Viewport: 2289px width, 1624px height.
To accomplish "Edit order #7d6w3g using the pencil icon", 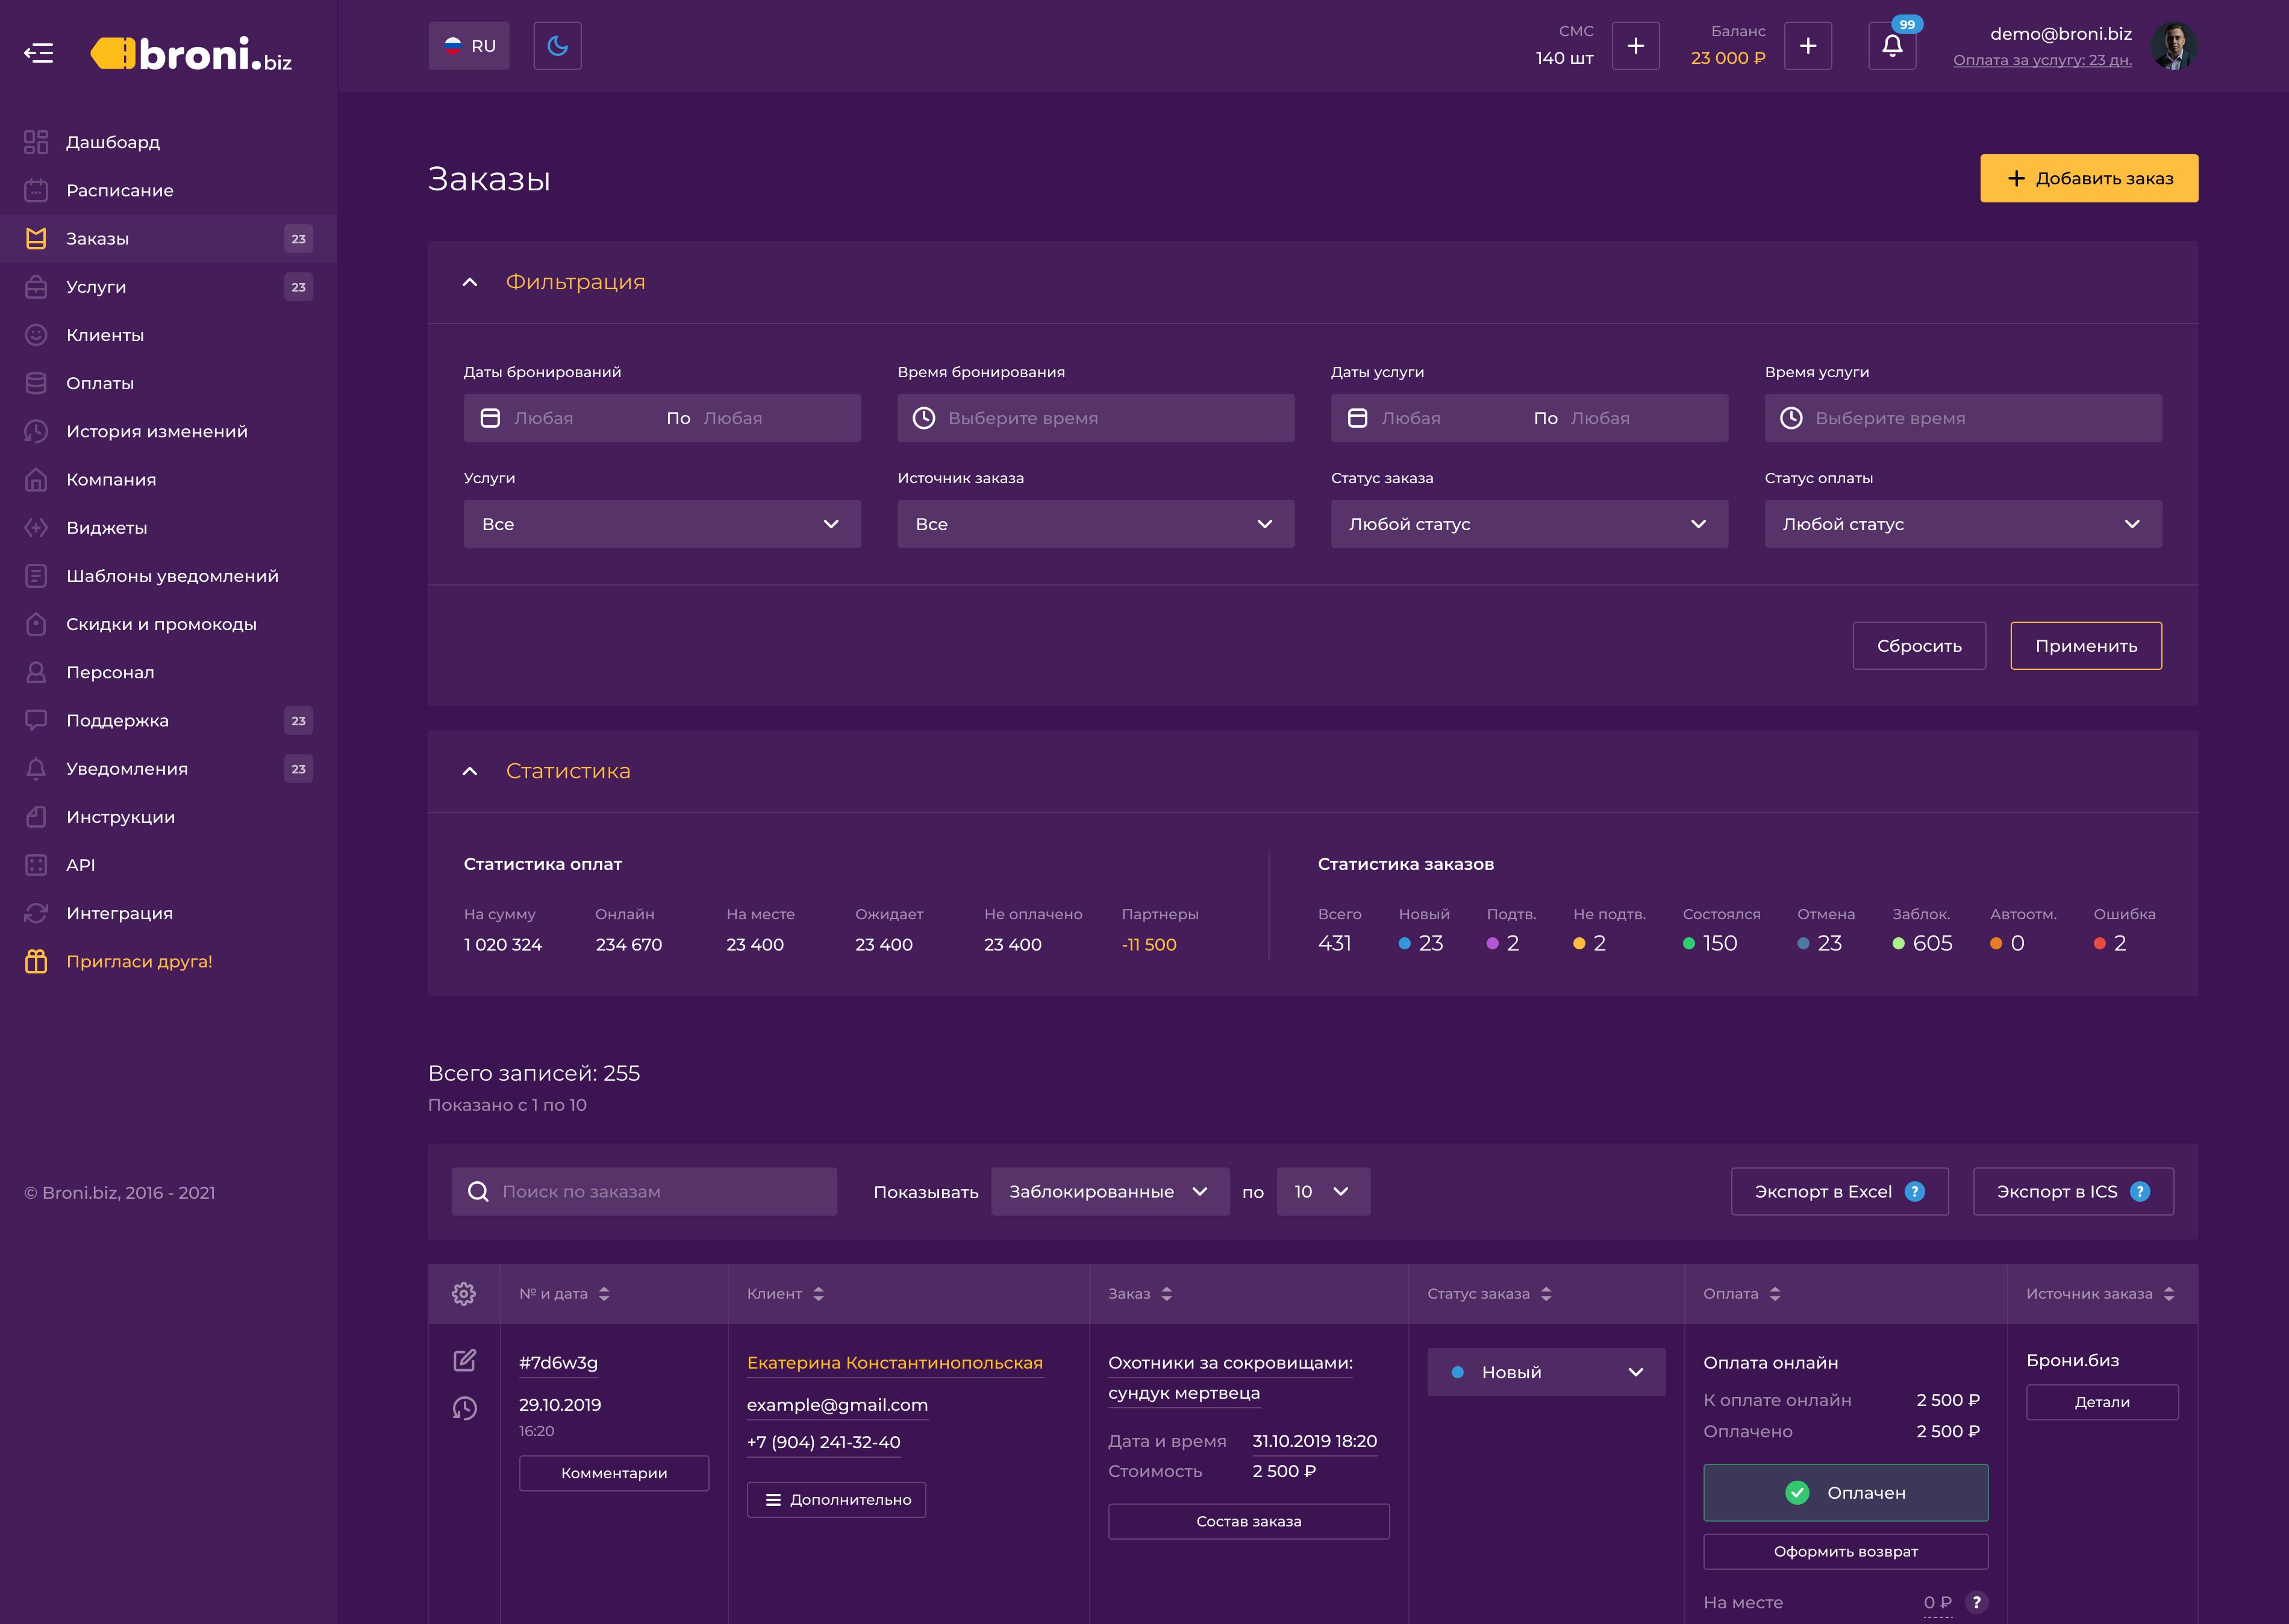I will coord(465,1360).
